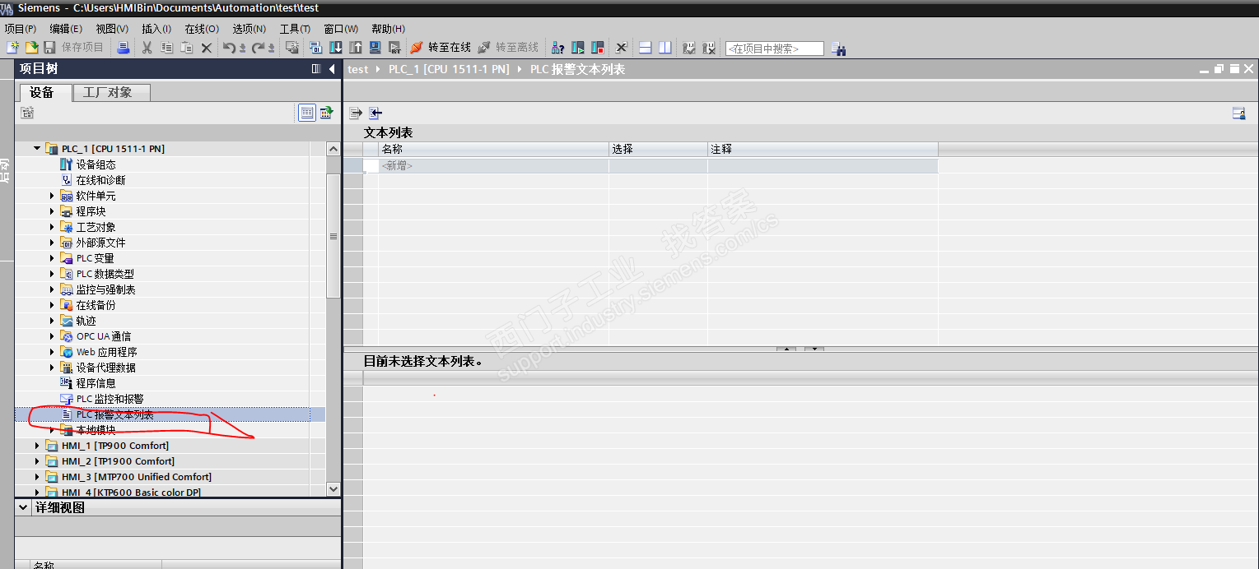This screenshot has width=1259, height=569.
Task: Expand the 程序块 tree node
Action: (52, 211)
